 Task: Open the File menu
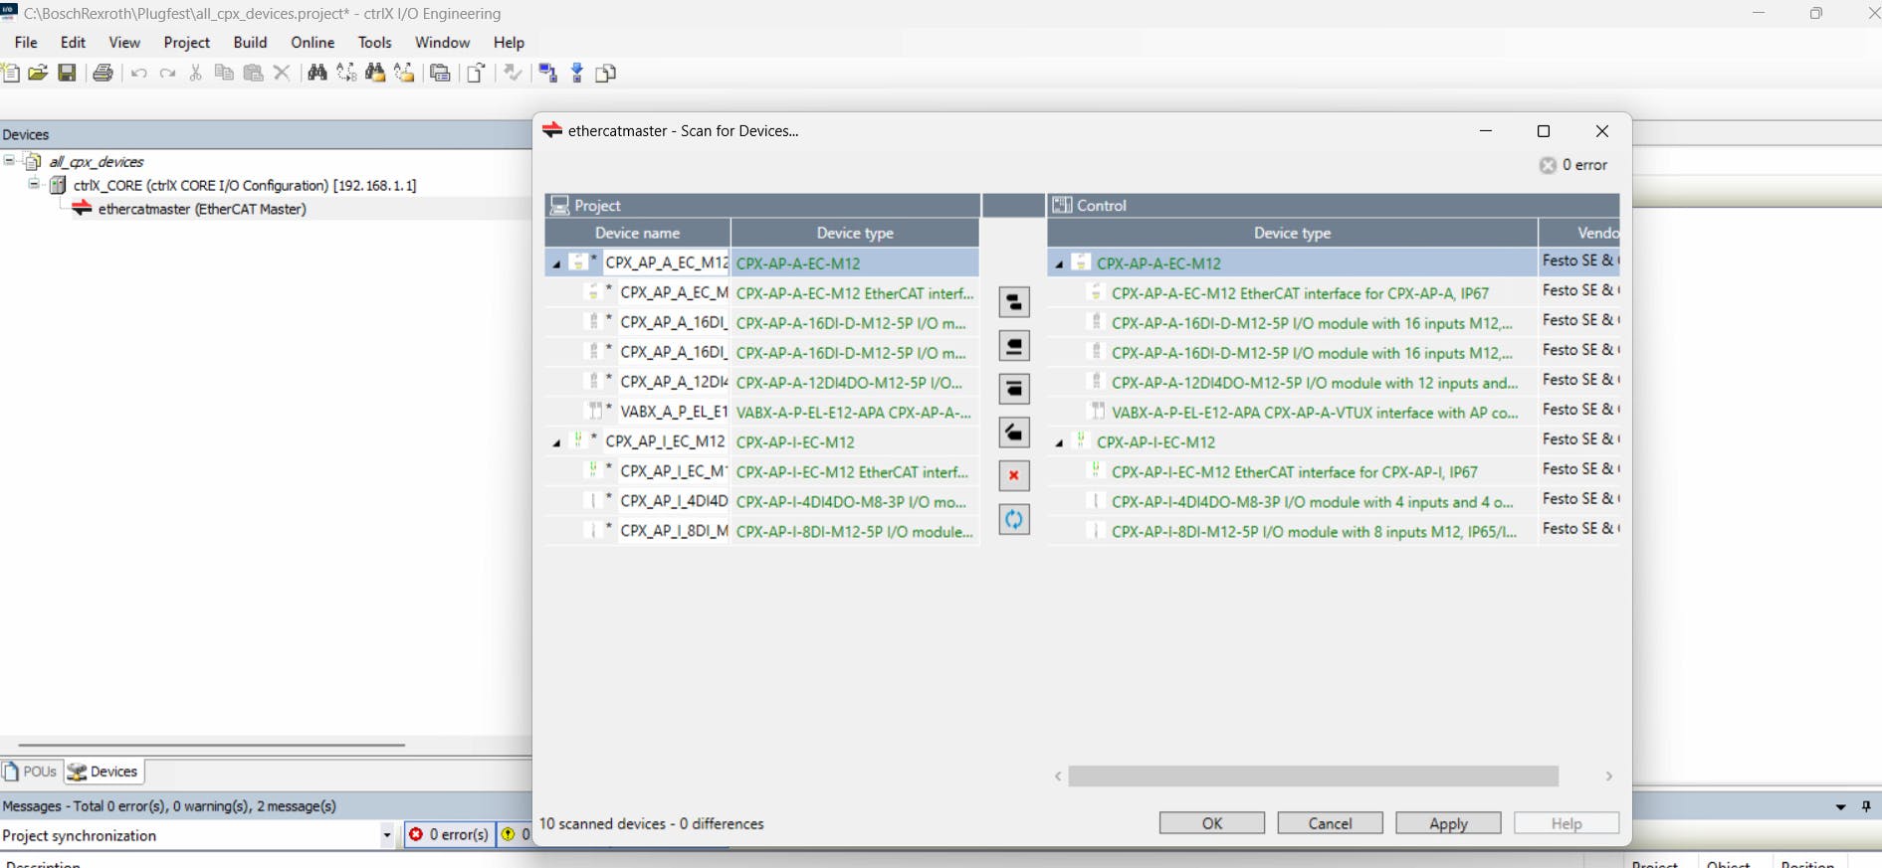coord(26,42)
